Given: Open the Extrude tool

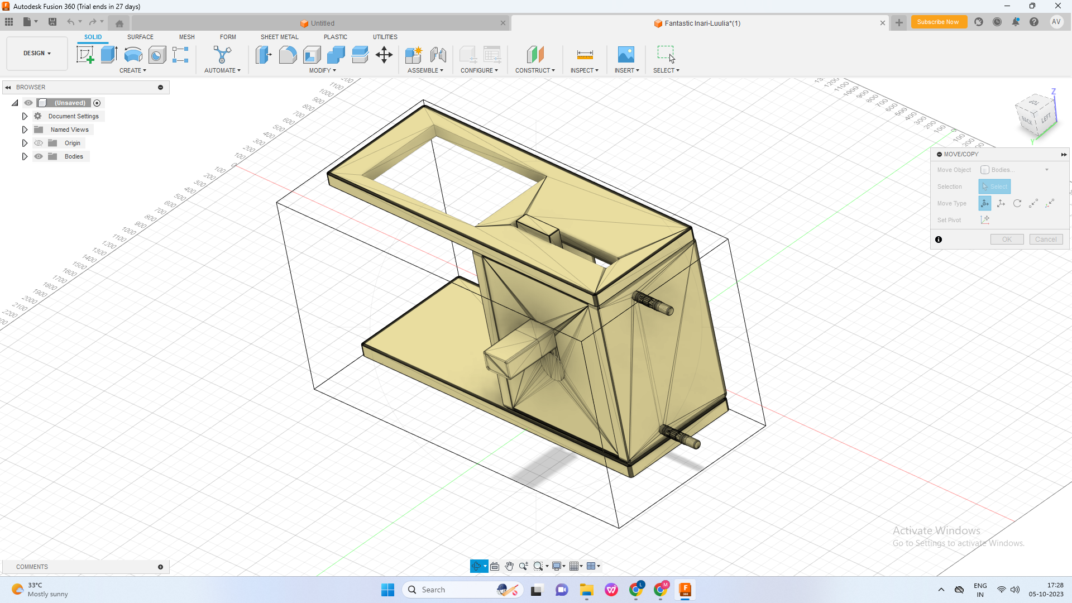Looking at the screenshot, I should (108, 54).
